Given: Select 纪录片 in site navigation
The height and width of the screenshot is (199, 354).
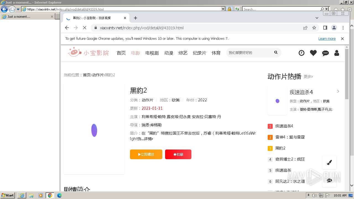Looking at the screenshot, I should [x=200, y=53].
